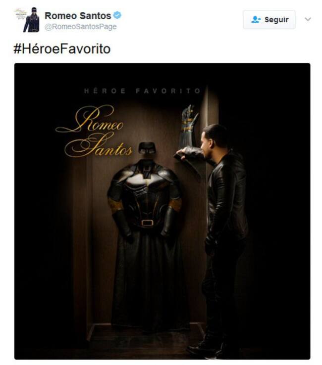Open the Héroe Favorito album cover image
Viewport: 322px width, 365px height.
(x=162, y=211)
